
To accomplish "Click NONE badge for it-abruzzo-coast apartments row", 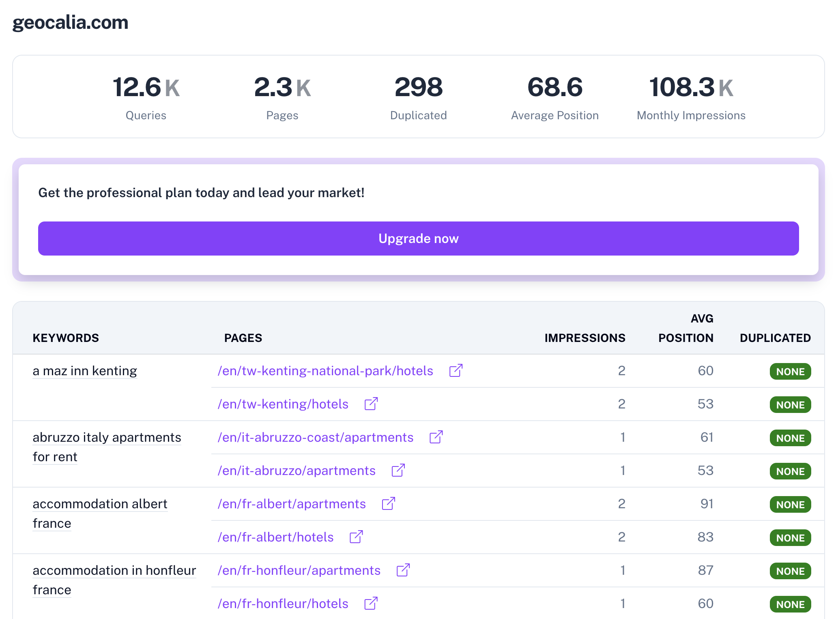I will point(791,438).
